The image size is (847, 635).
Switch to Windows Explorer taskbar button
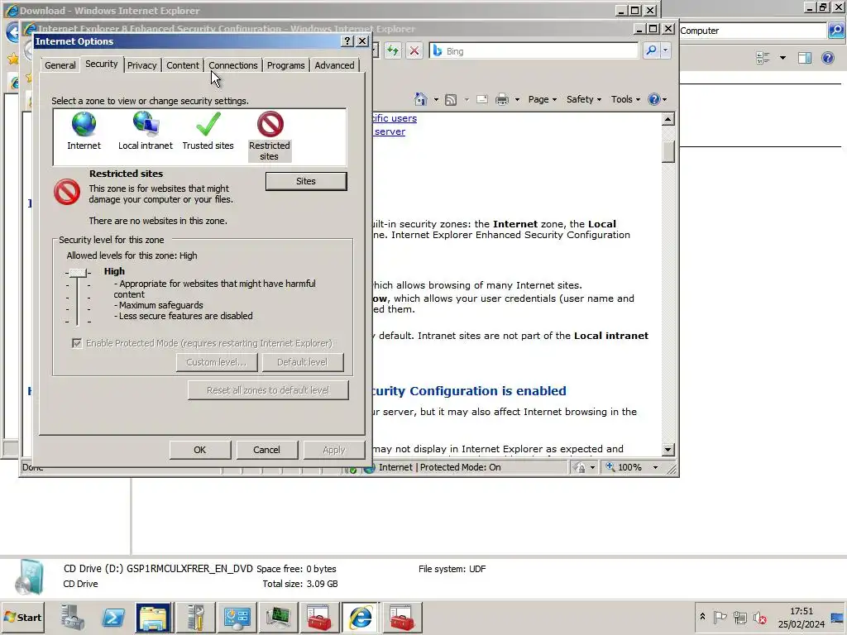point(154,618)
